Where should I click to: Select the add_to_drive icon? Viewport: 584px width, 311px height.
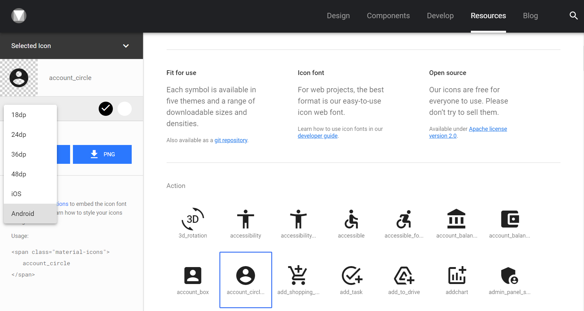404,276
